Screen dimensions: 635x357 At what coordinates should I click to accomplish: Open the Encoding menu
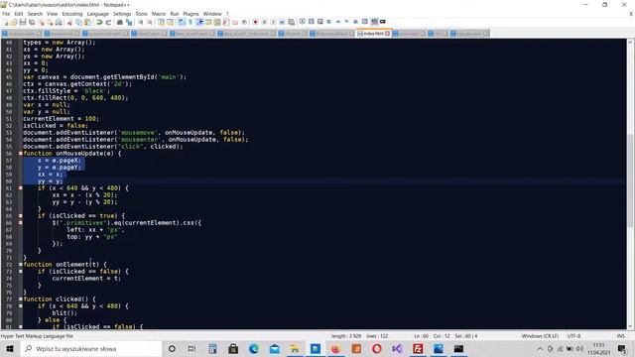(72, 14)
